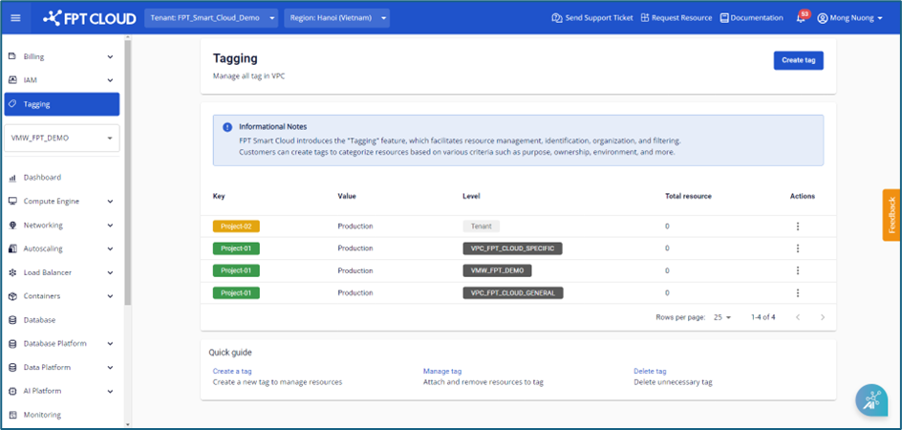Open actions menu for VMW_FPT_DEMO row

(x=798, y=270)
